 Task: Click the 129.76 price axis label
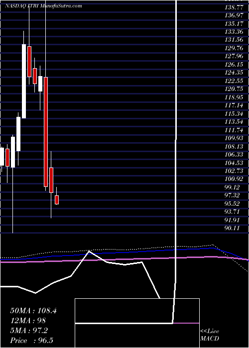pos(234,48)
